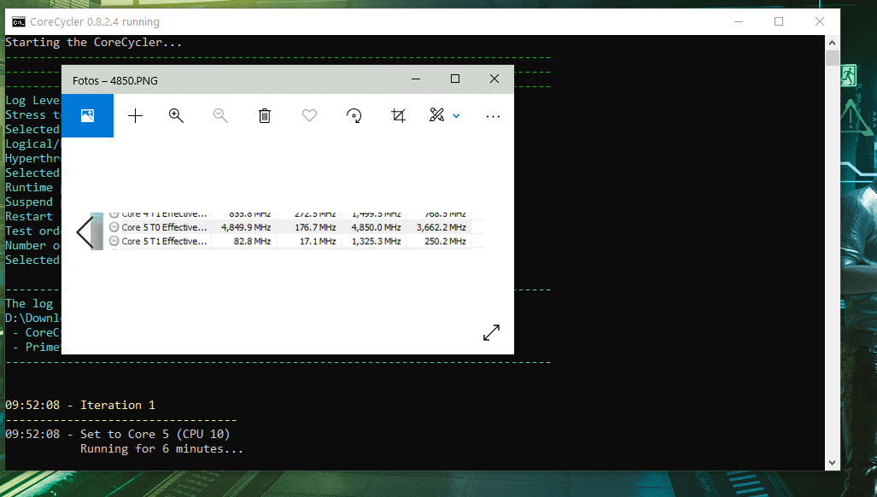This screenshot has height=497, width=877.
Task: Click the clock icon beside Core 5 T1
Action: click(114, 241)
